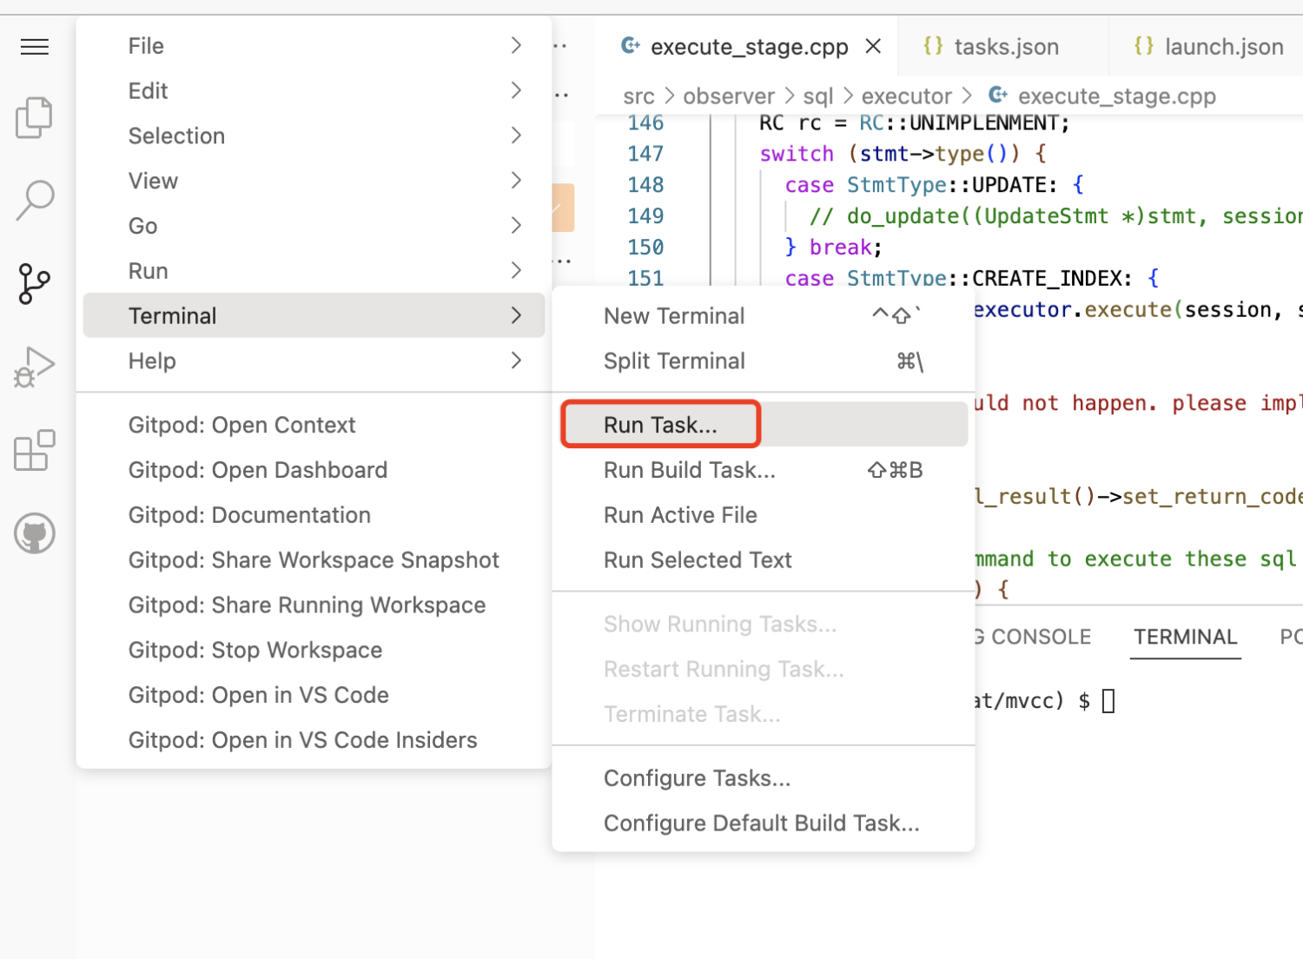Select Split Terminal from submenu

coord(764,361)
